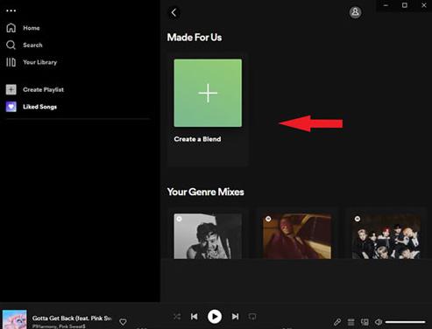The height and width of the screenshot is (329, 432).
Task: Open the user profile icon
Action: [x=355, y=12]
